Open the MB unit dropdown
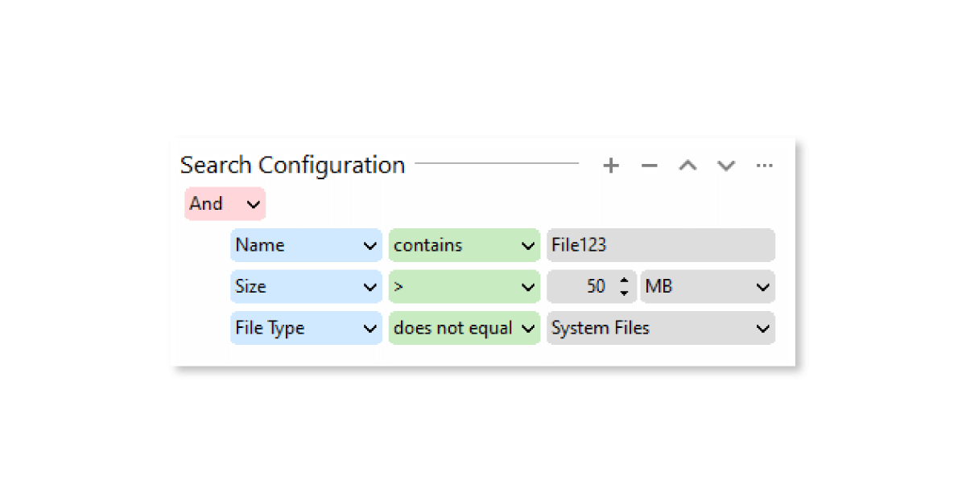Screen dimensions: 966x504 (707, 287)
